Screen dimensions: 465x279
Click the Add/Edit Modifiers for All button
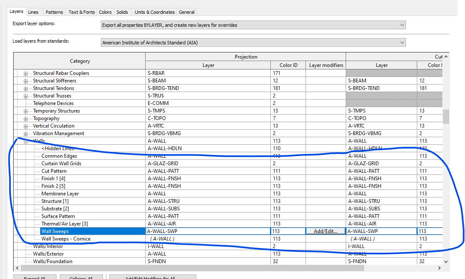(x=152, y=277)
